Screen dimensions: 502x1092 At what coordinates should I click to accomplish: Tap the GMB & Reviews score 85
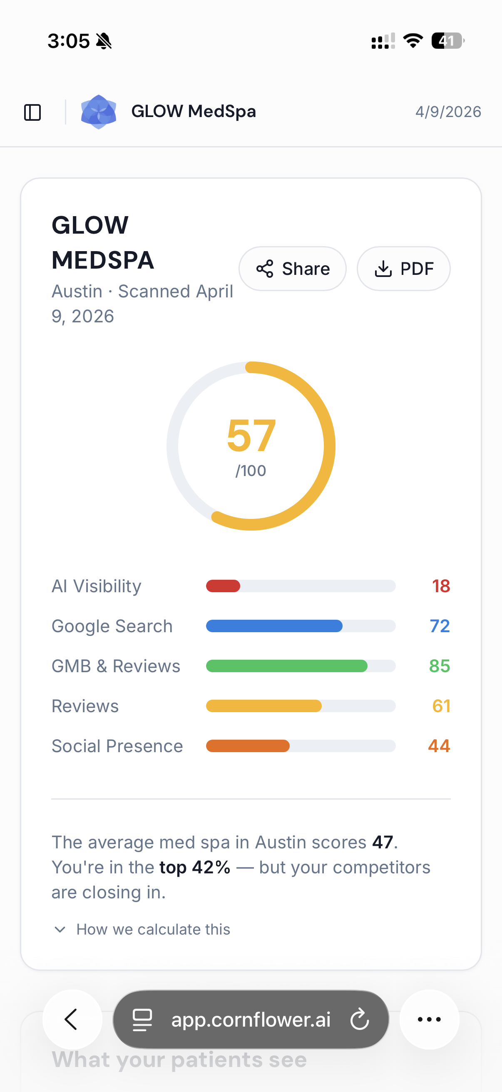click(440, 666)
